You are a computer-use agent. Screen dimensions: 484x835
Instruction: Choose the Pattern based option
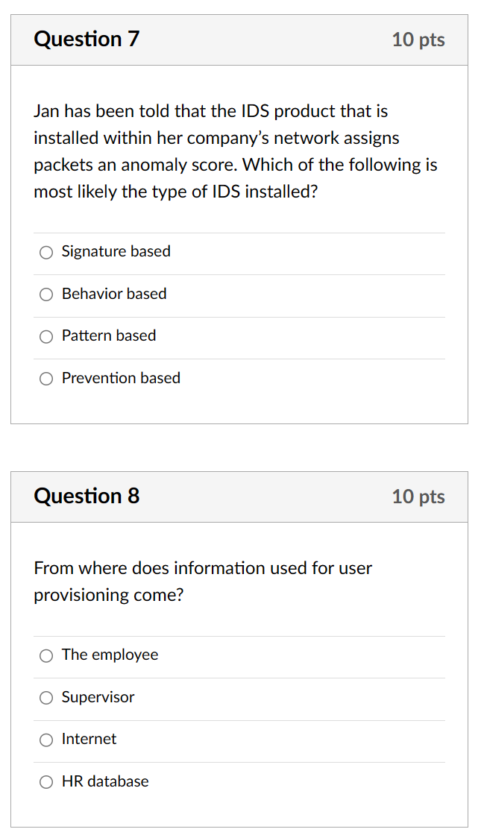[x=45, y=336]
